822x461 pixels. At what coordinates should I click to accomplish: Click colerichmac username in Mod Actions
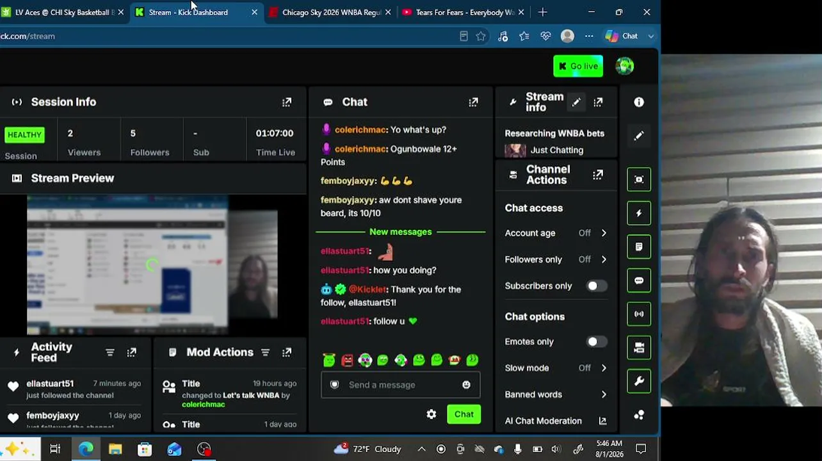[x=203, y=405]
